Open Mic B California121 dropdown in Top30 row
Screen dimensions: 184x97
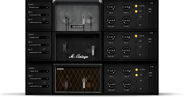pyautogui.click(x=39, y=86)
